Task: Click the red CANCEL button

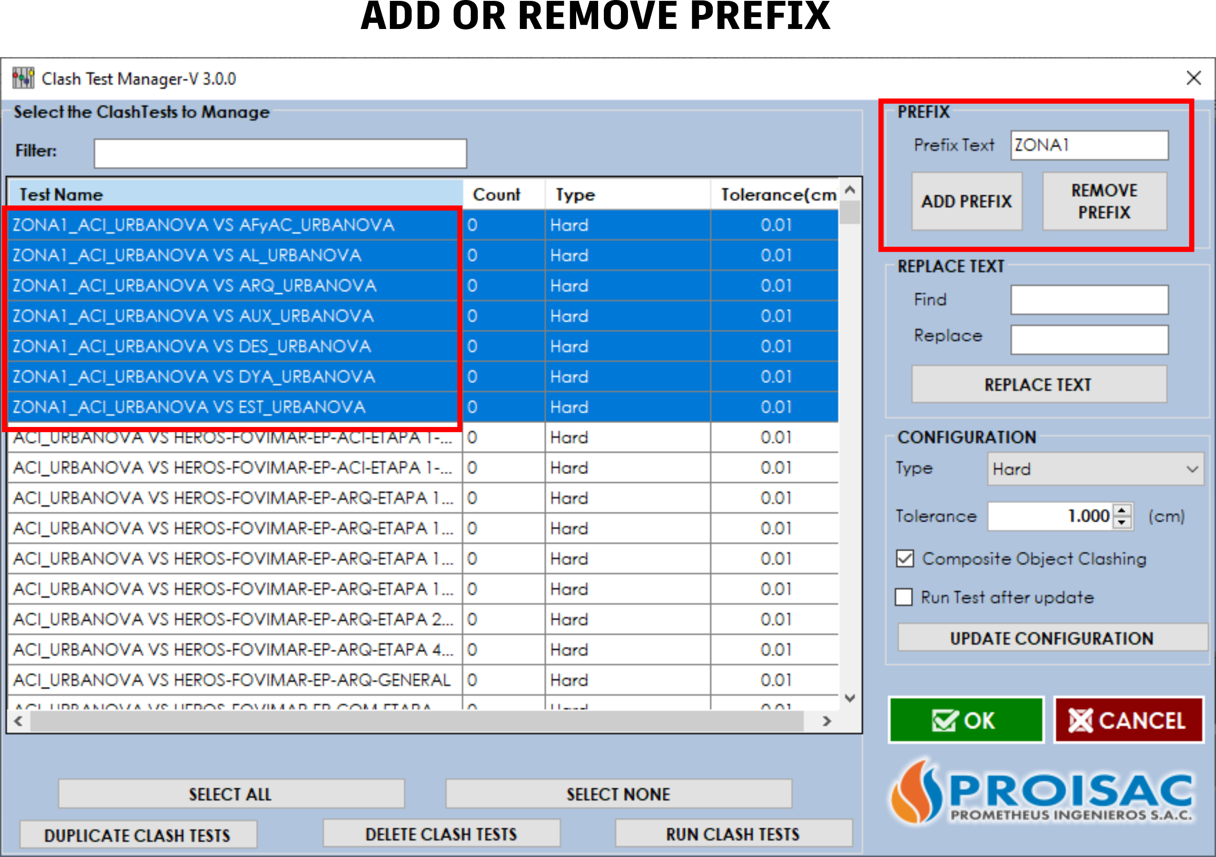Action: coord(1128,720)
